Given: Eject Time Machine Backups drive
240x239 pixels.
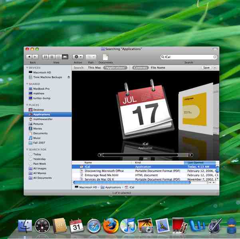Looking at the screenshot, I should click(x=69, y=77).
